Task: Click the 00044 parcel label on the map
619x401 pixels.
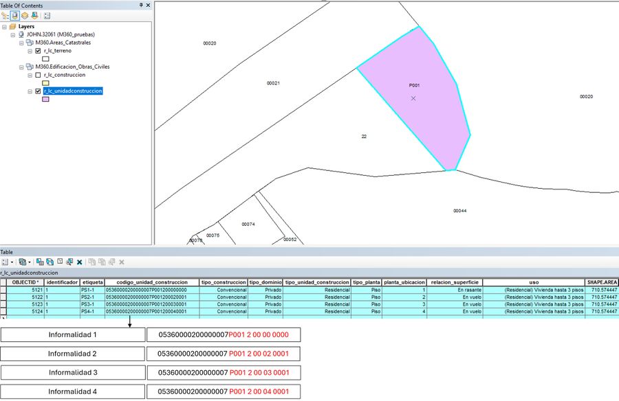Action: (460, 211)
